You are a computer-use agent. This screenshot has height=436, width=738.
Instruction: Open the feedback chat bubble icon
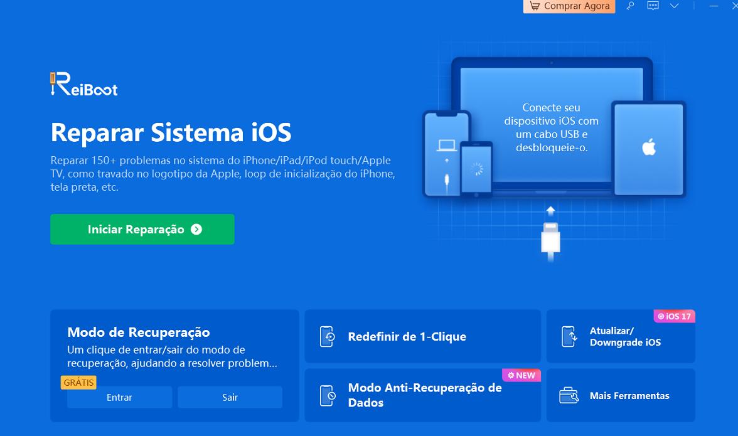(653, 6)
